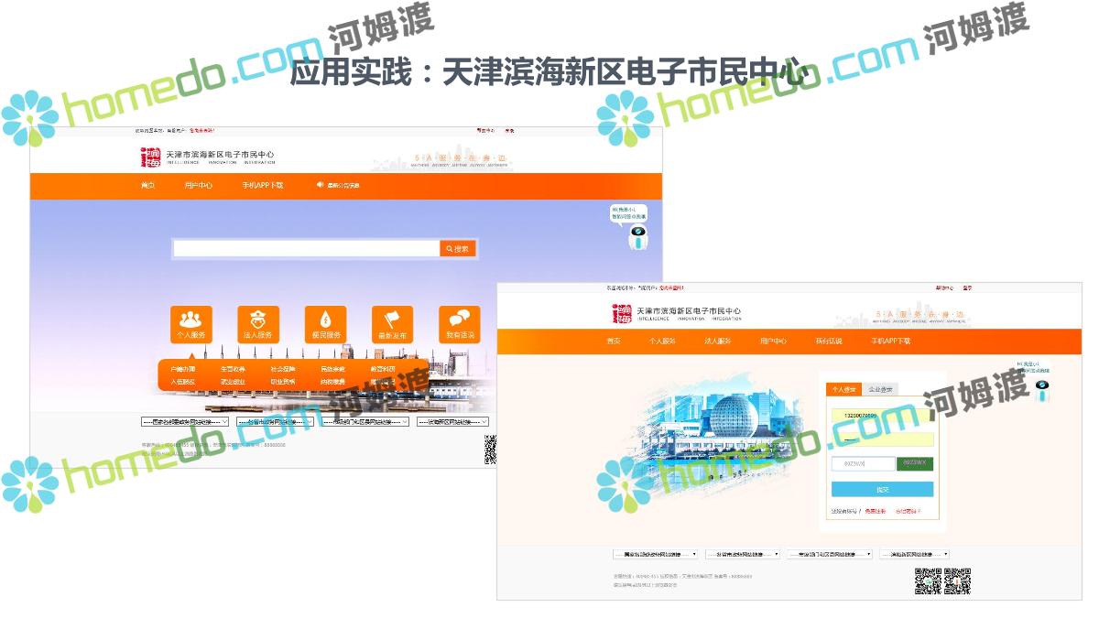Click the robot assistant icon on login page

(x=1042, y=391)
